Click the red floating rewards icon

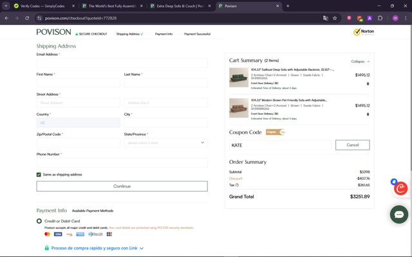(400, 188)
